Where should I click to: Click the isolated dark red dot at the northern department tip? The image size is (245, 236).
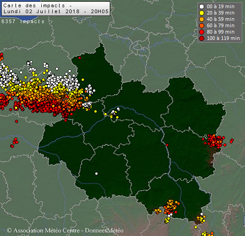(79, 58)
